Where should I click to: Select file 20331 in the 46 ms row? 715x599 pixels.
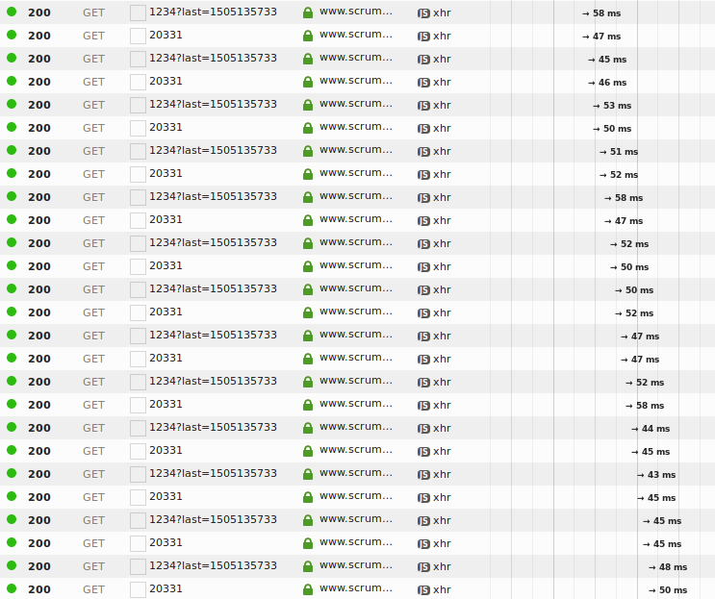(x=166, y=81)
